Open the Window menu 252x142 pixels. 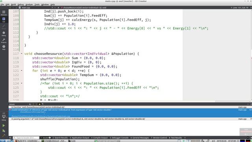coord(45,4)
